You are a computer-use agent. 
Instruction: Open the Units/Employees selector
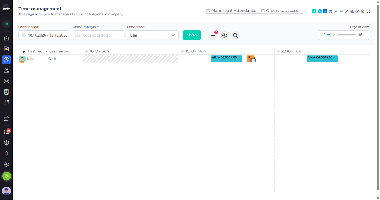[99, 35]
